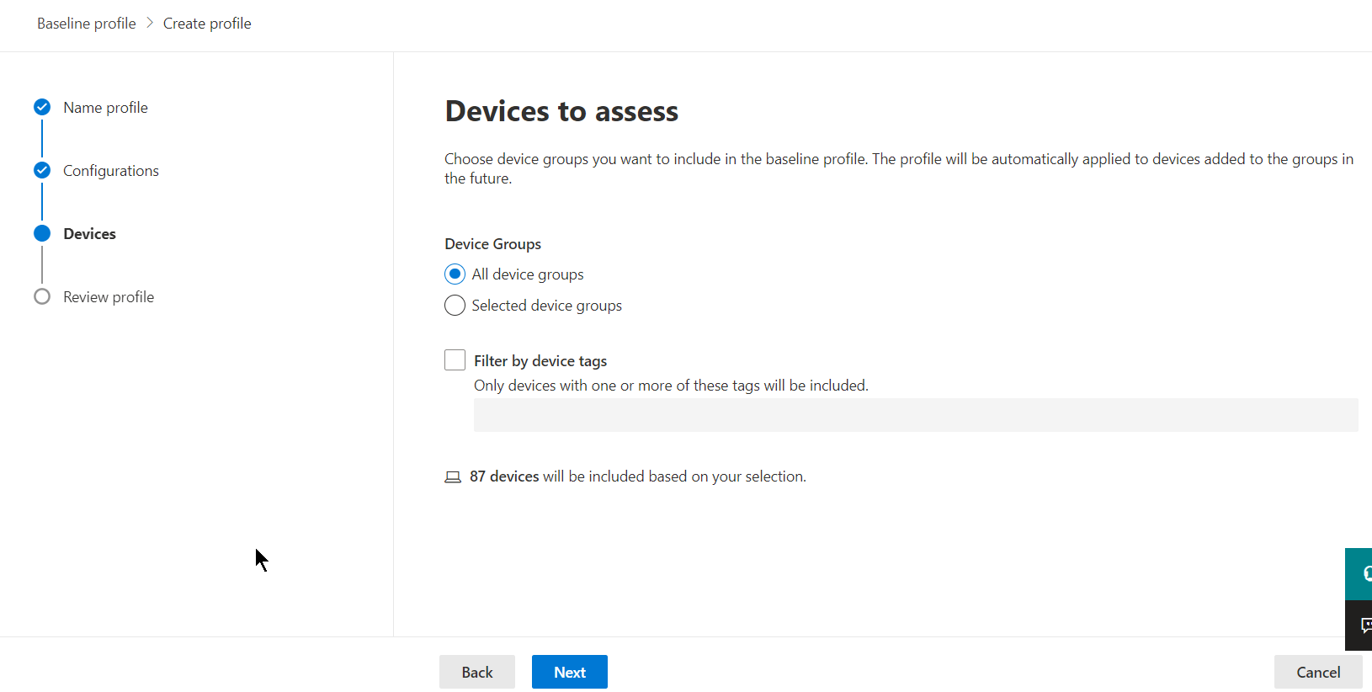This screenshot has width=1372, height=692.
Task: Jump to the Configurations step
Action: [110, 171]
